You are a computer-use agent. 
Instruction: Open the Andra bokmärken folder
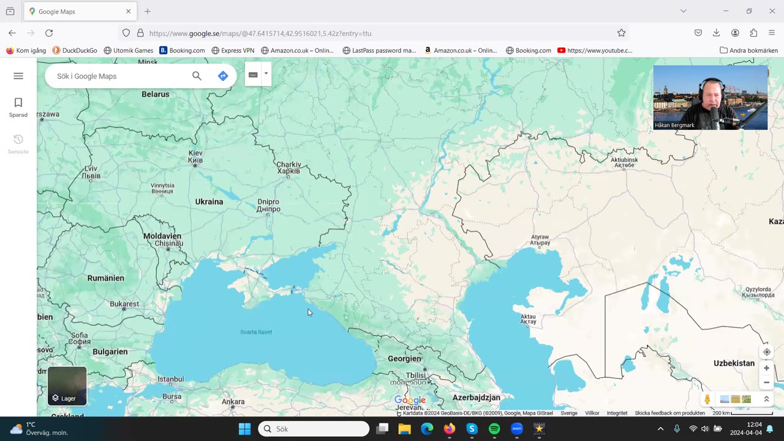tap(748, 50)
